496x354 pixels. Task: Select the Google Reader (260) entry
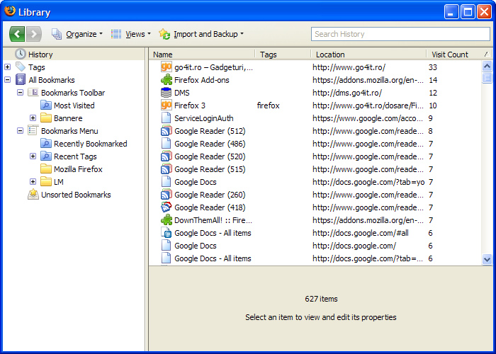[210, 195]
